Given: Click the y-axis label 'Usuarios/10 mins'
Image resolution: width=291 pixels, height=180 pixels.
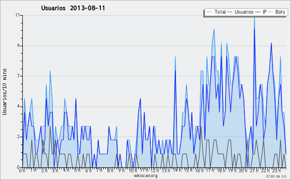Looking at the screenshot, I should pyautogui.click(x=4, y=91).
